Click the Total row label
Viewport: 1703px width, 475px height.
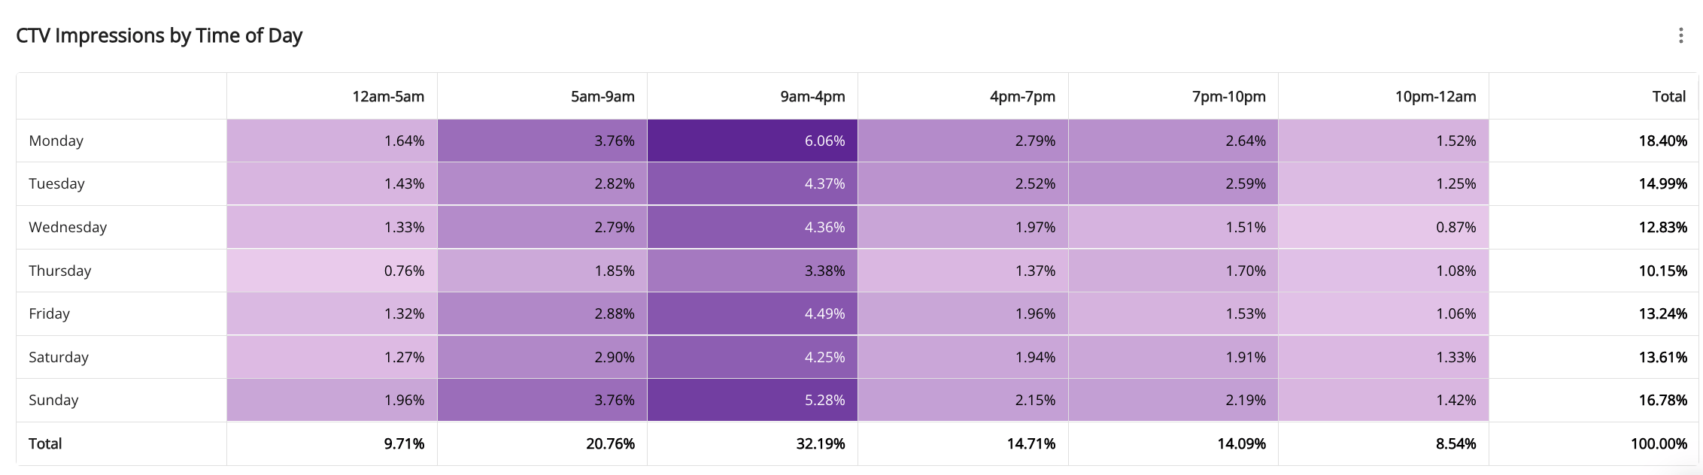click(45, 443)
